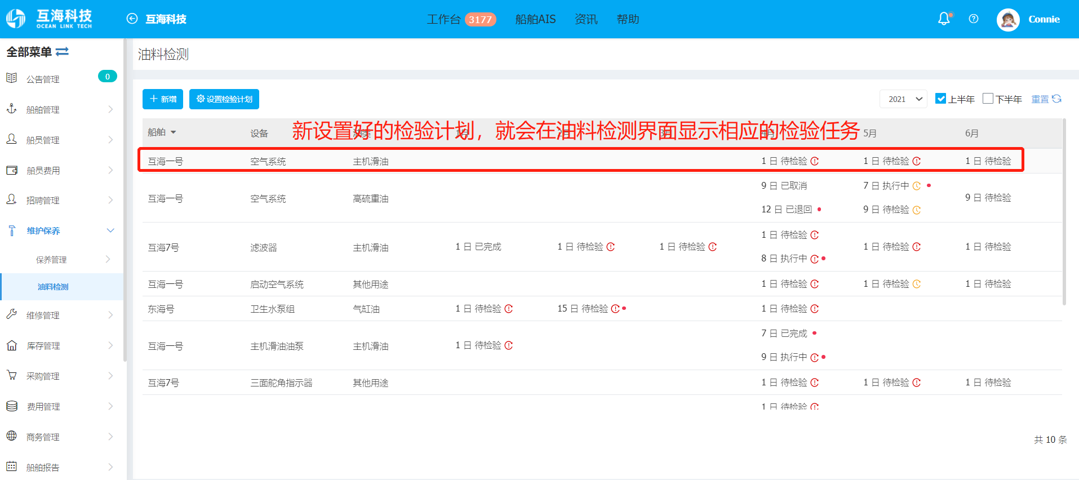Expand the 船舶报告 menu chevron
The image size is (1079, 480).
click(110, 466)
